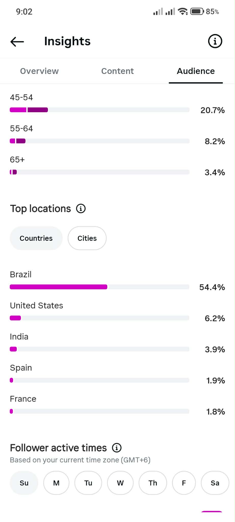Choose Friday (F) day chip
235x522 pixels.
(x=184, y=483)
